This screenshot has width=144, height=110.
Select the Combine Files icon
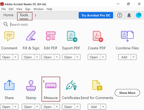pos(127,36)
